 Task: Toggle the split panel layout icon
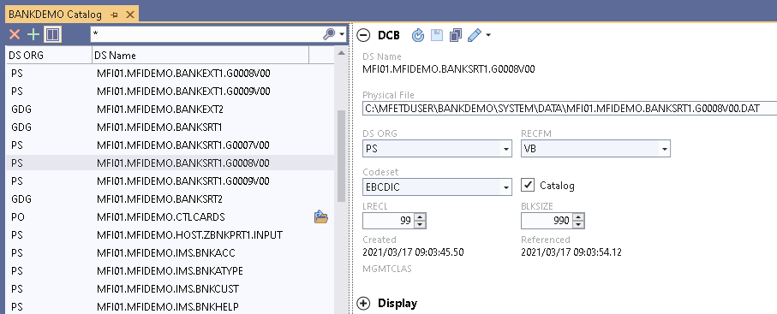52,35
